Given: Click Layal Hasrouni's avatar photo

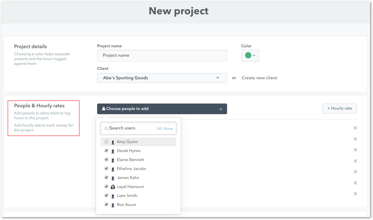Looking at the screenshot, I should pyautogui.click(x=113, y=187).
